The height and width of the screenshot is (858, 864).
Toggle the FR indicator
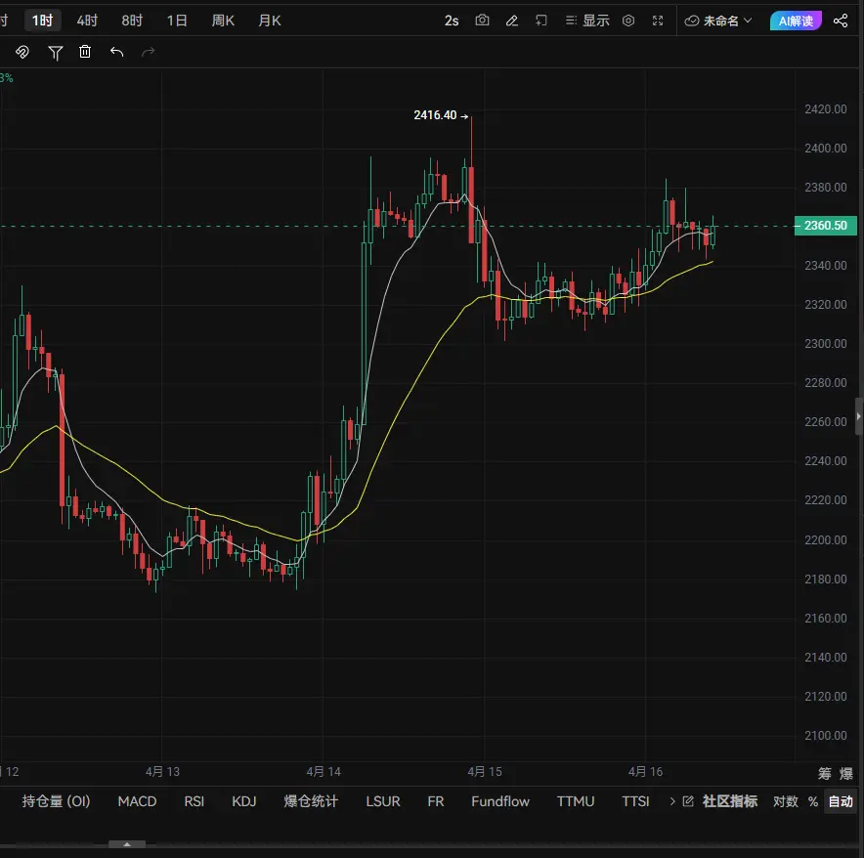point(435,800)
